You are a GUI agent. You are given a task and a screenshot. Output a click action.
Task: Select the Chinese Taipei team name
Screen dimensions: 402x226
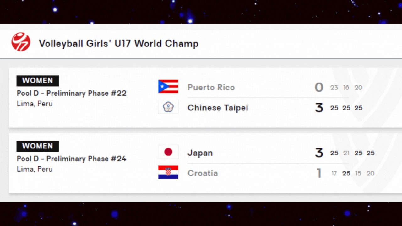[218, 108]
